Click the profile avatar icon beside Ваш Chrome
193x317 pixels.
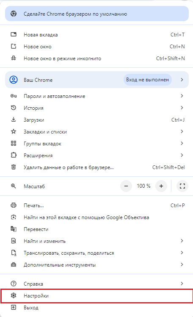click(14, 80)
